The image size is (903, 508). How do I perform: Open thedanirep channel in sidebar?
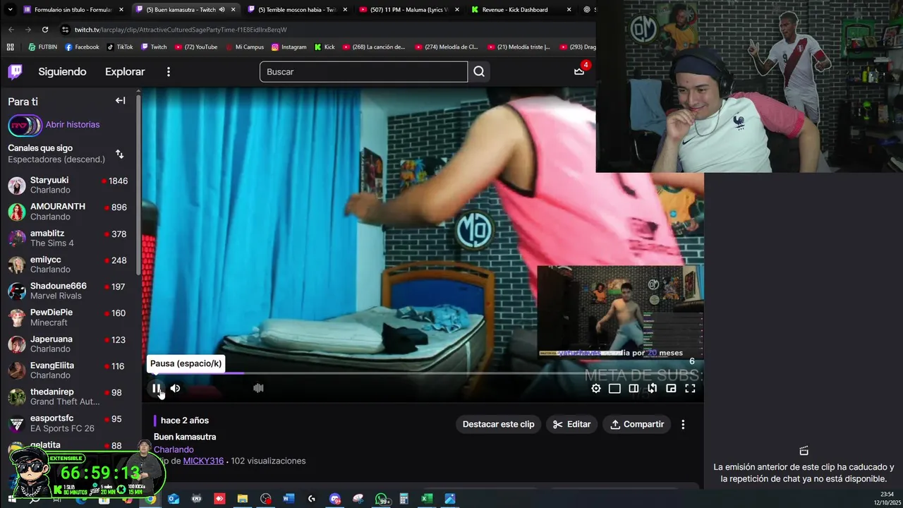tap(68, 397)
